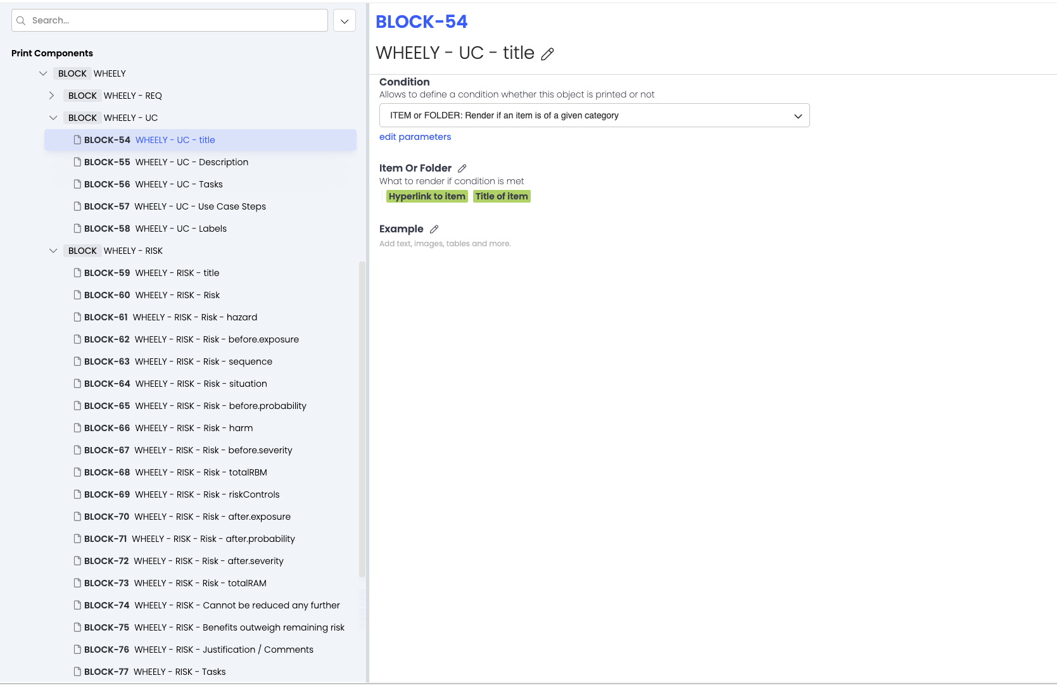Click the Print Components heading

[x=52, y=53]
